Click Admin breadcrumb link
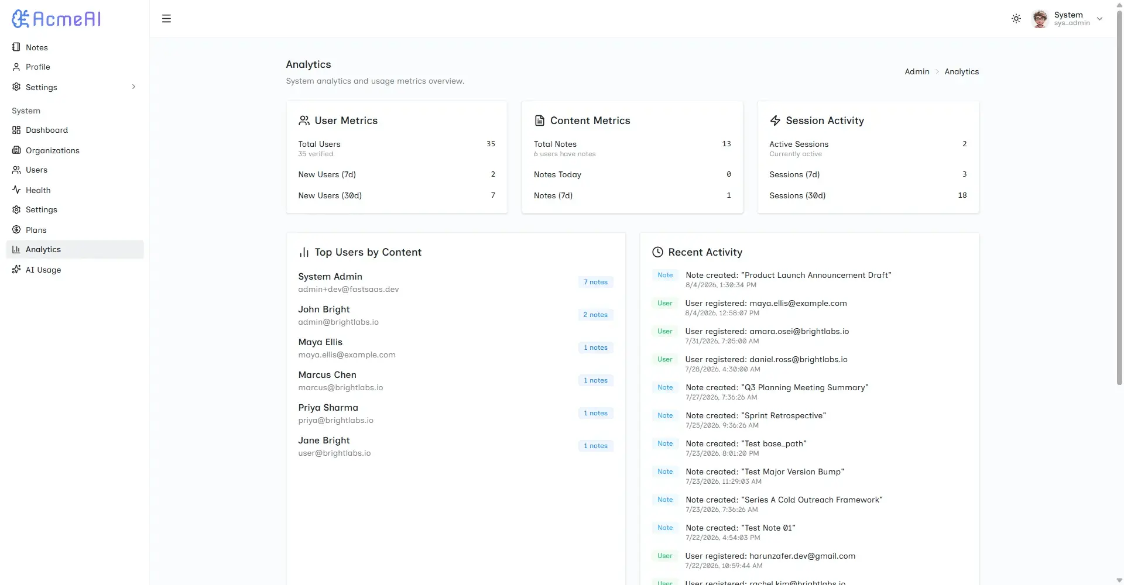 point(917,71)
